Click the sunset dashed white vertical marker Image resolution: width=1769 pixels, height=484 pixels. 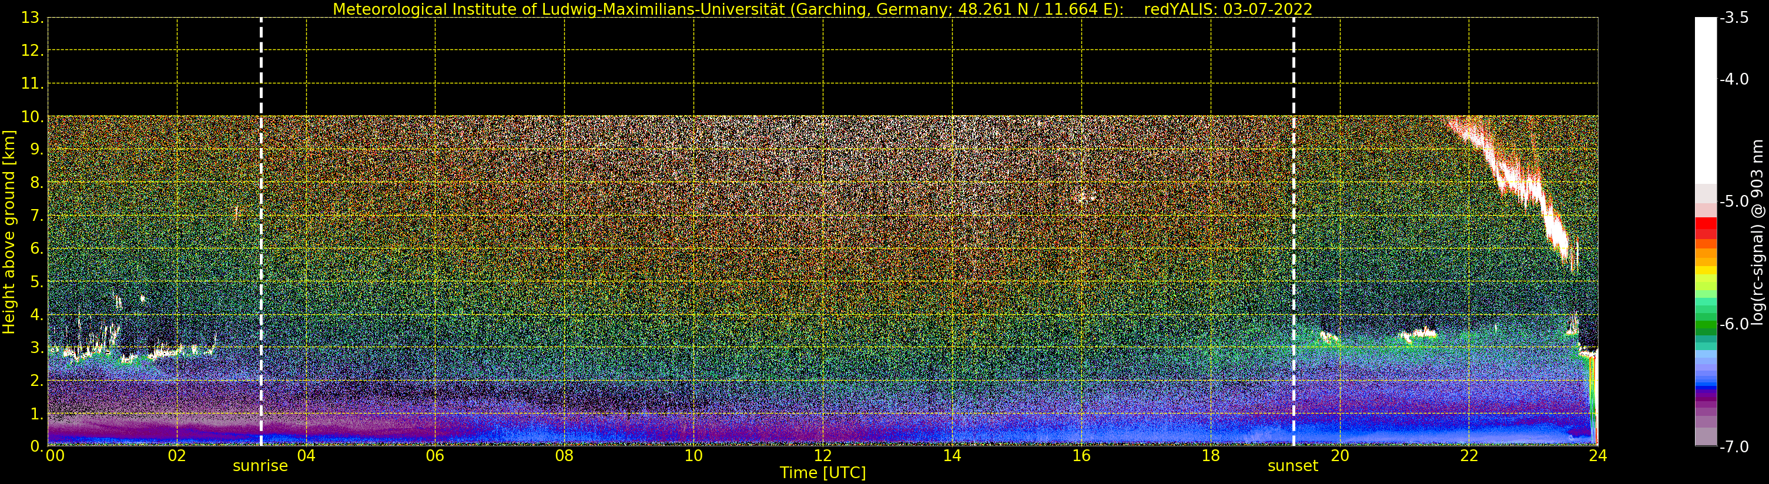pyautogui.click(x=1294, y=232)
